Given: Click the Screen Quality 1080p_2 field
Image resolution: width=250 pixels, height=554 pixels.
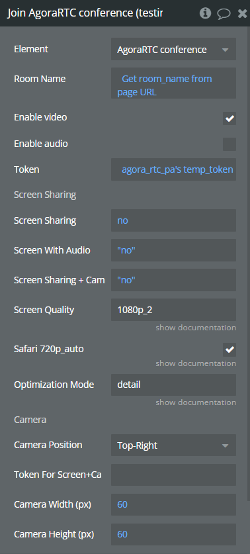Looking at the screenshot, I should click(173, 310).
